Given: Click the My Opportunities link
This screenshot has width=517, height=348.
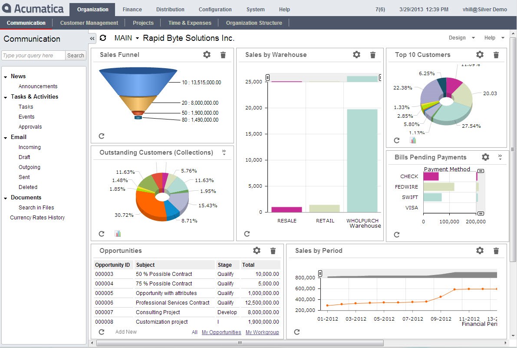Looking at the screenshot, I should pos(221,332).
